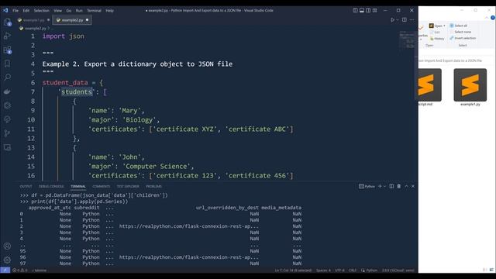This screenshot has width=496, height=279.
Task: Open the Open dropdown in File Explorer ribbon
Action: point(437,26)
